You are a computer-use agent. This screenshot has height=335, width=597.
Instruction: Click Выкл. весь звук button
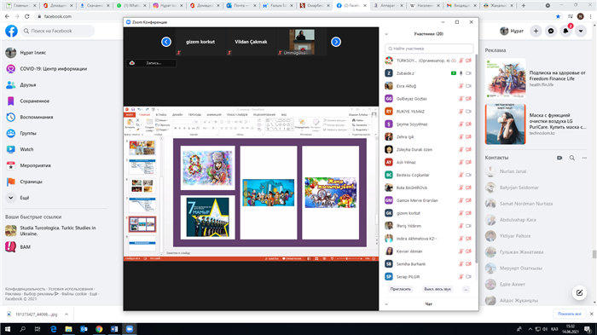coord(438,289)
